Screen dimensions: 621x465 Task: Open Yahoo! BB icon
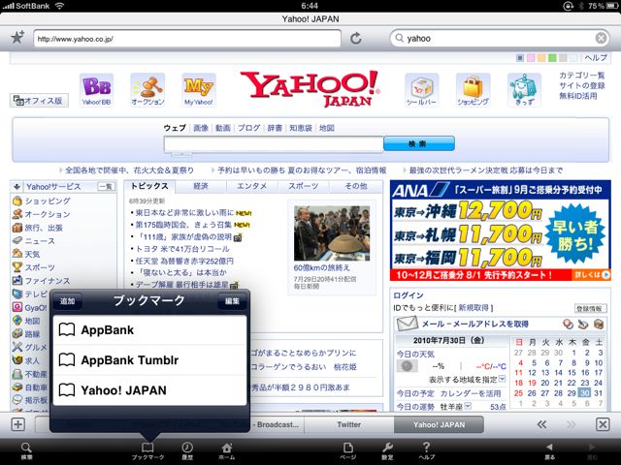pyautogui.click(x=96, y=90)
